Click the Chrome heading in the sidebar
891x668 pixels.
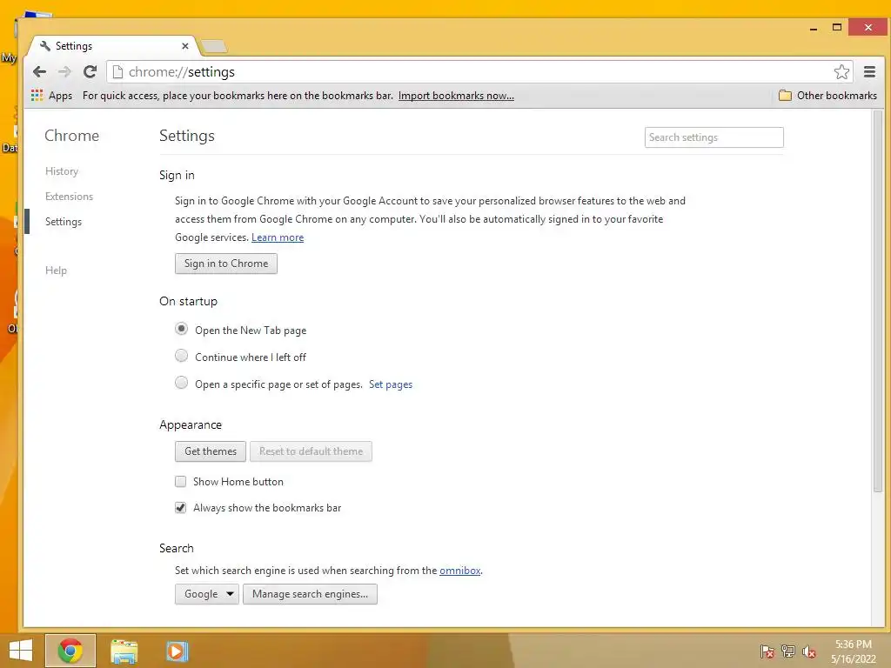point(71,136)
